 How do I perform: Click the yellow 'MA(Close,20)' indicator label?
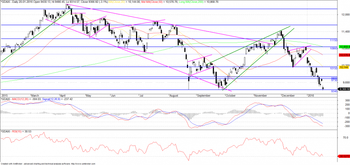(117, 2)
